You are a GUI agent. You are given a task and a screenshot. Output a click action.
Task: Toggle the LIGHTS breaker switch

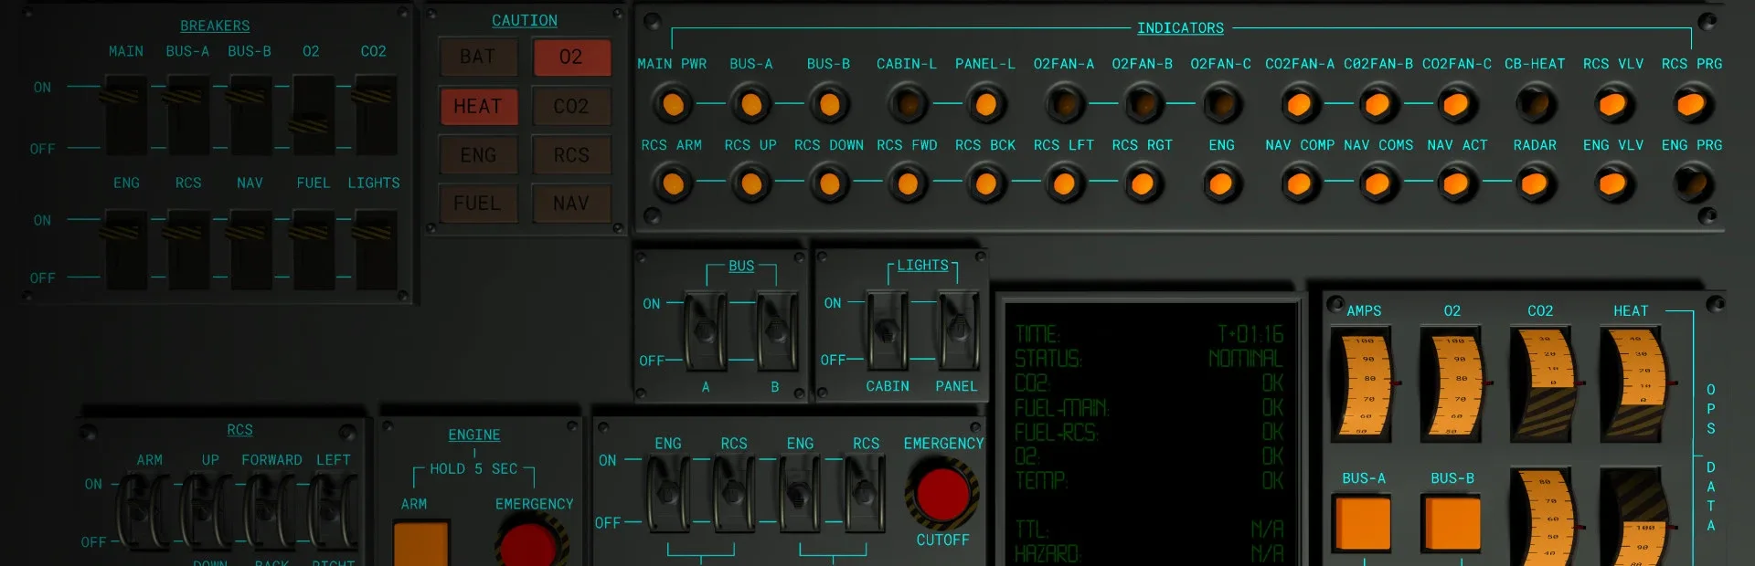point(375,248)
